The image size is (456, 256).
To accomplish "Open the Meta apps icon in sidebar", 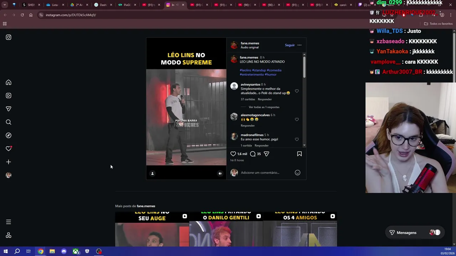I will point(9,235).
